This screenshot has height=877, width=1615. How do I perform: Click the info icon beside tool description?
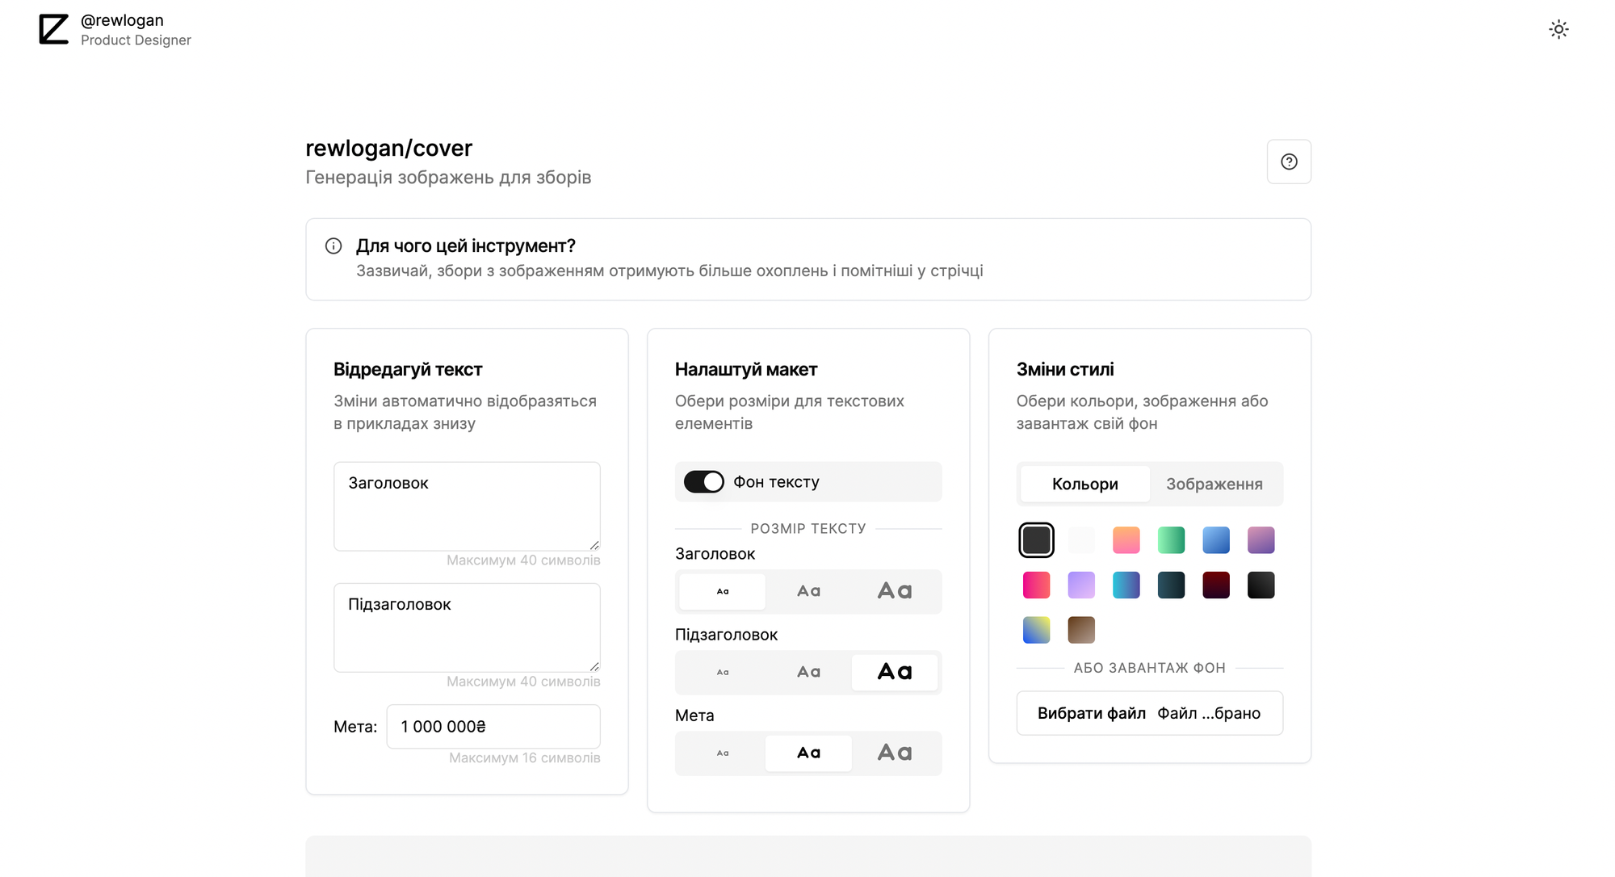tap(333, 246)
